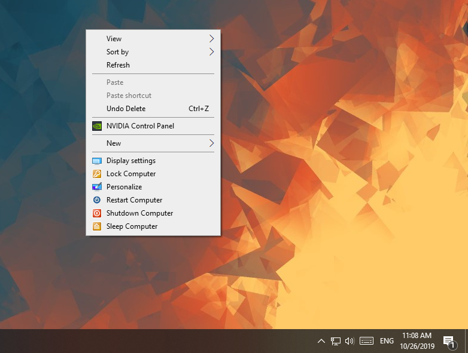Click the blue Restart Computer power icon
Screen dimensions: 468x353
pos(97,200)
